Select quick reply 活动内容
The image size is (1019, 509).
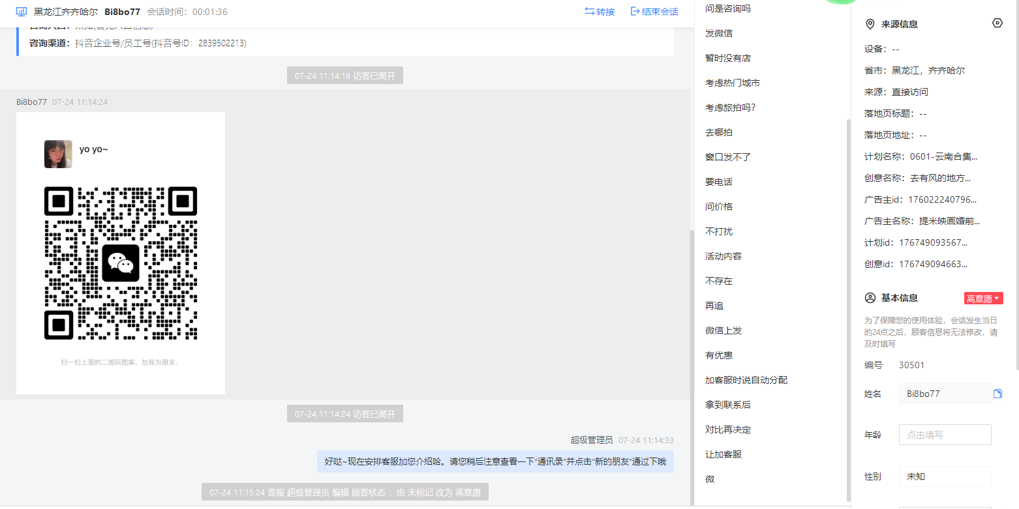pyautogui.click(x=723, y=256)
